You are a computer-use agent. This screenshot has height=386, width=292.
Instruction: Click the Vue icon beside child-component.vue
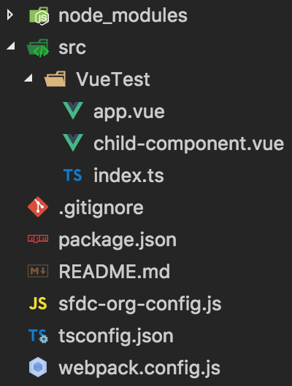73,143
